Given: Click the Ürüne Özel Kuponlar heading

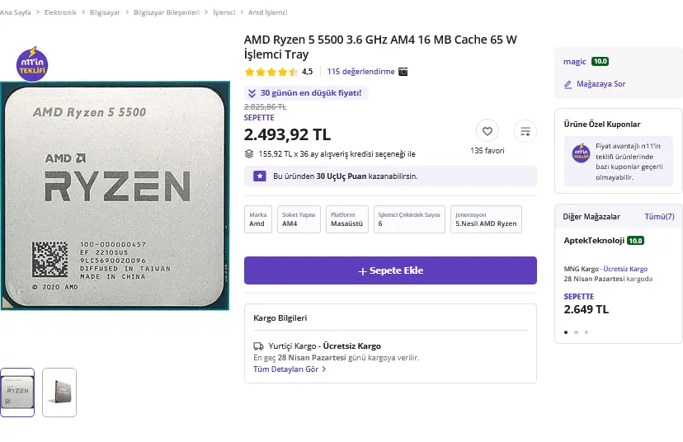Looking at the screenshot, I should (602, 125).
